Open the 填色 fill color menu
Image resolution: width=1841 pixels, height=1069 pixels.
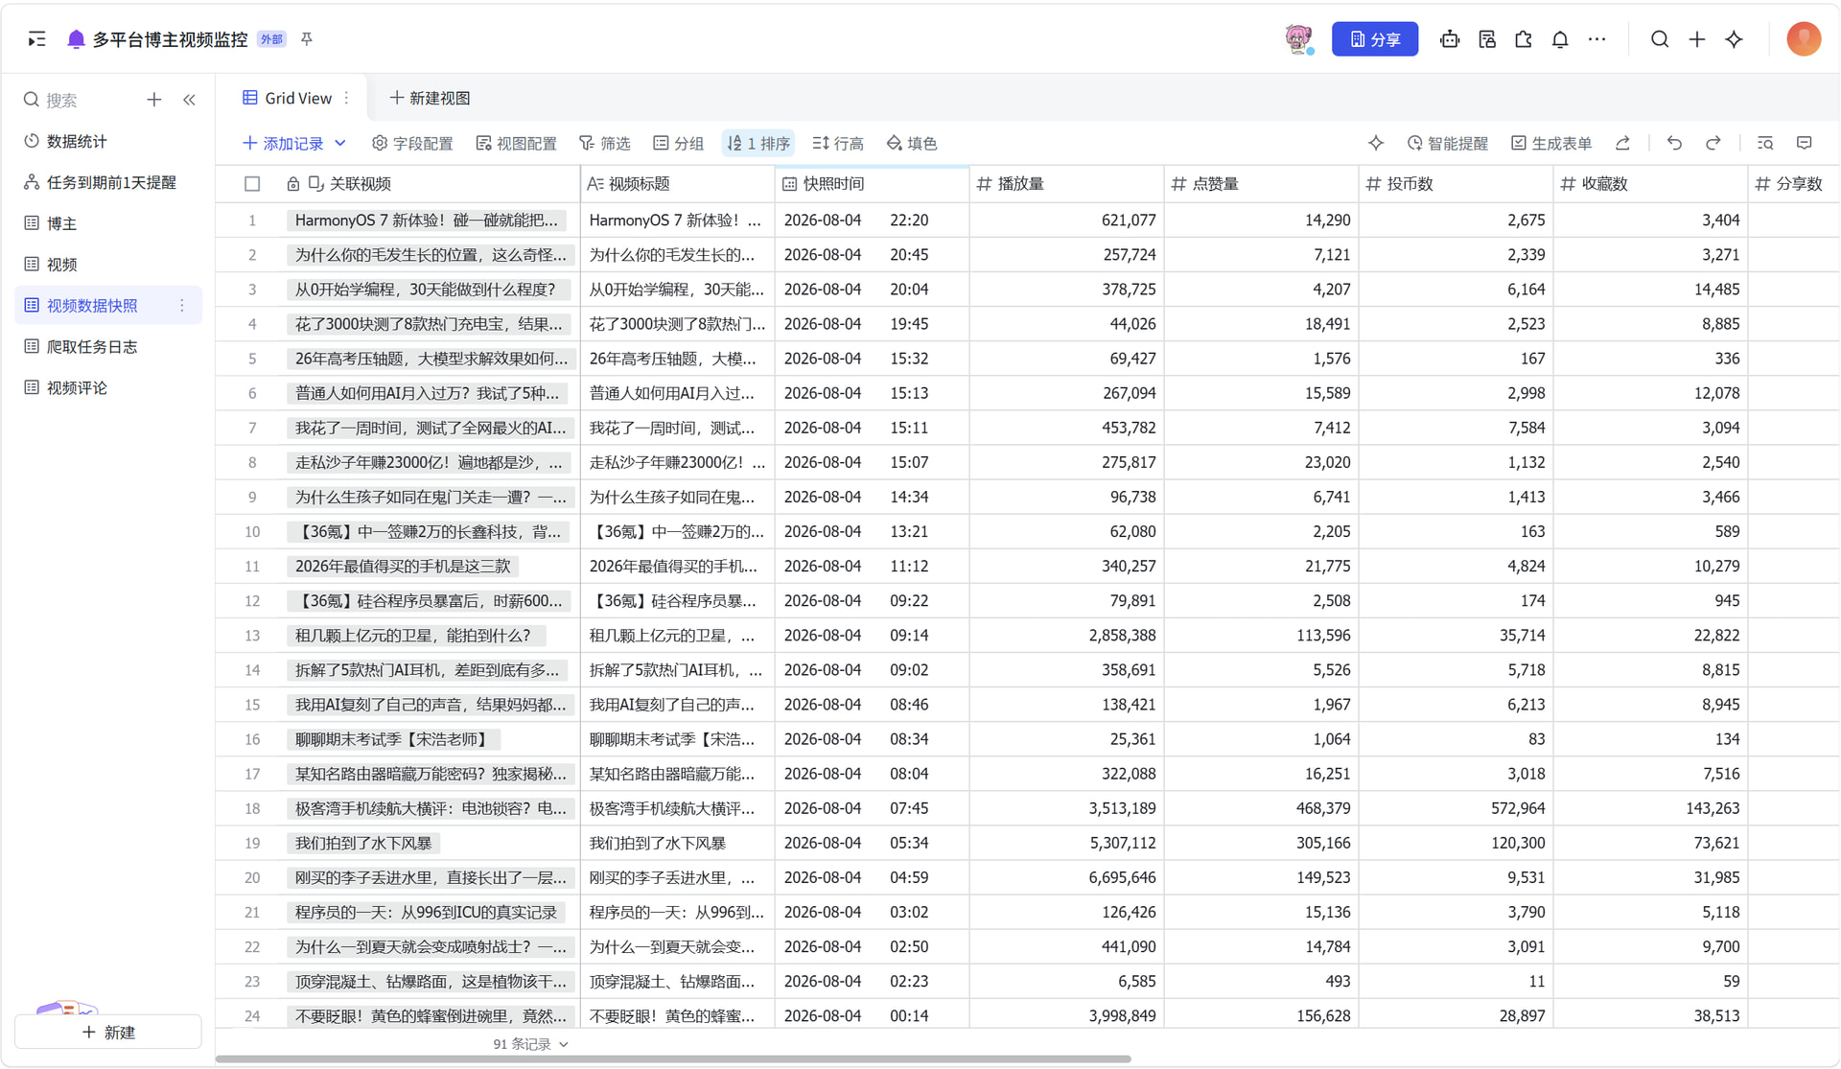pos(911,143)
